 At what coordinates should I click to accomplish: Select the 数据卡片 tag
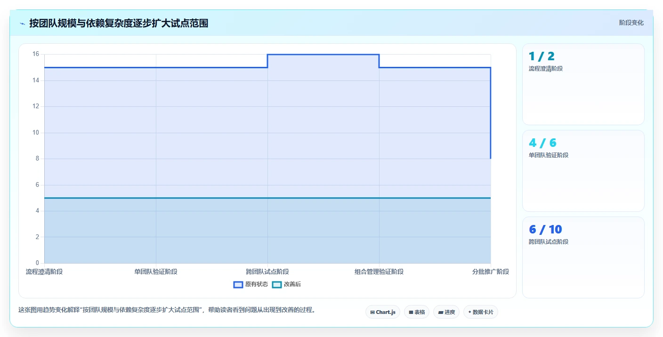[x=481, y=312]
